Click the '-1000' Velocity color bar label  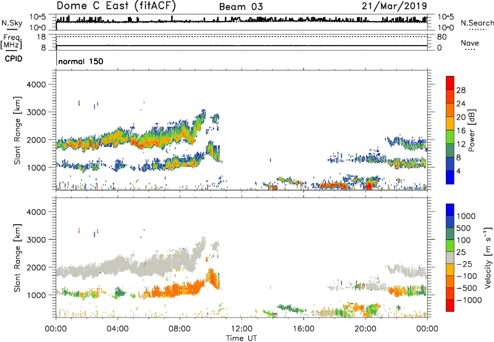(x=469, y=300)
